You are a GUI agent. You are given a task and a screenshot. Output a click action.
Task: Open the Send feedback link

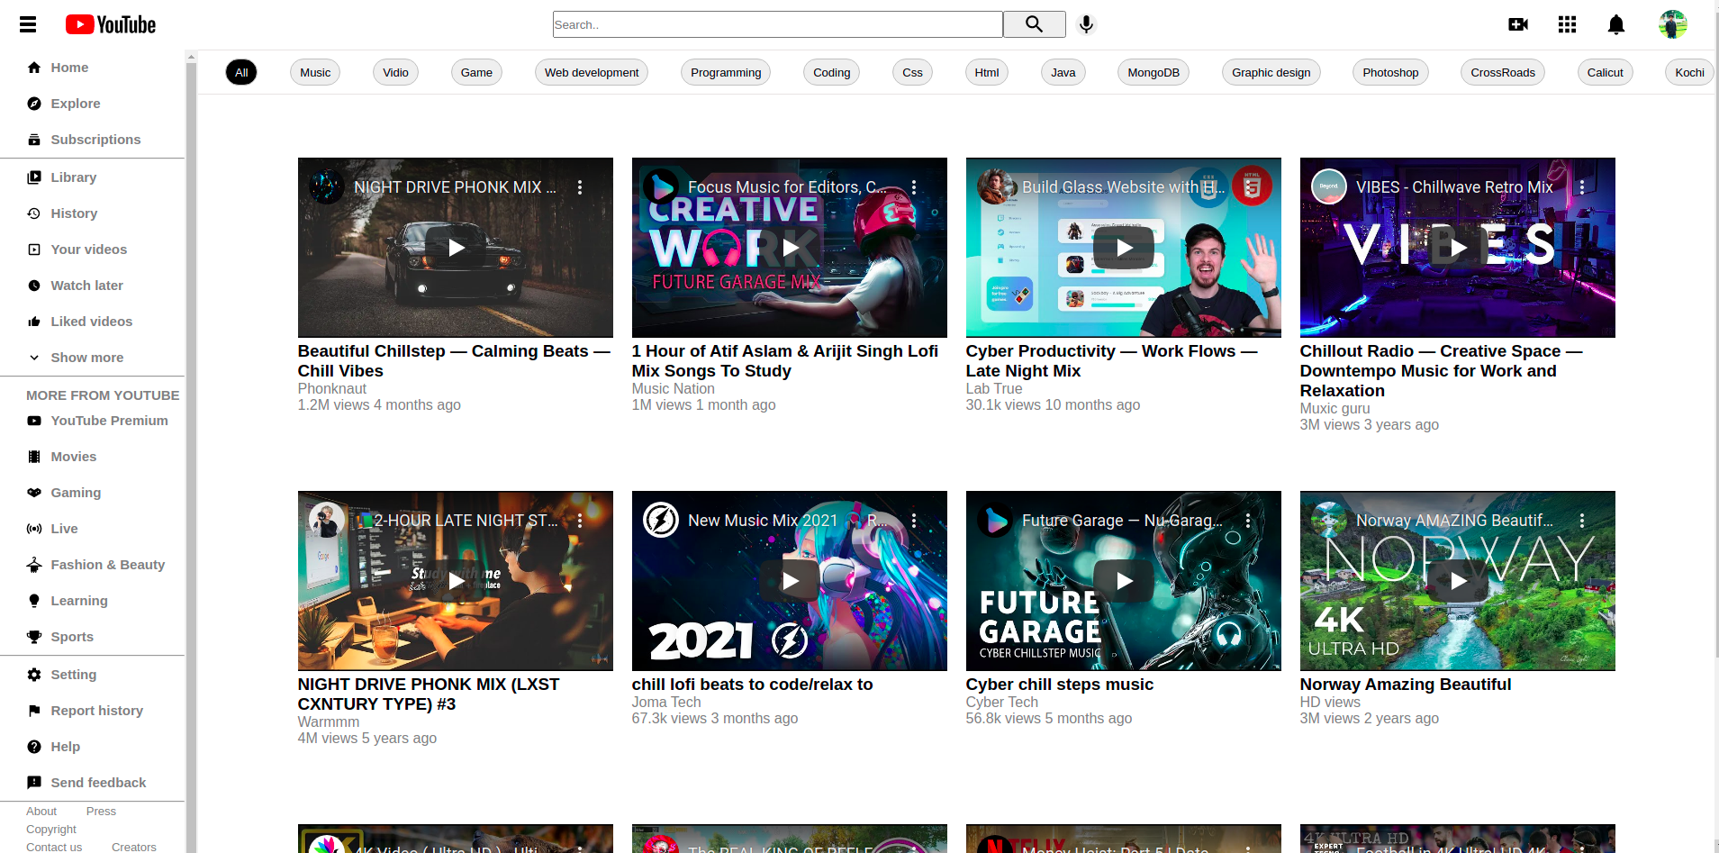pyautogui.click(x=98, y=783)
